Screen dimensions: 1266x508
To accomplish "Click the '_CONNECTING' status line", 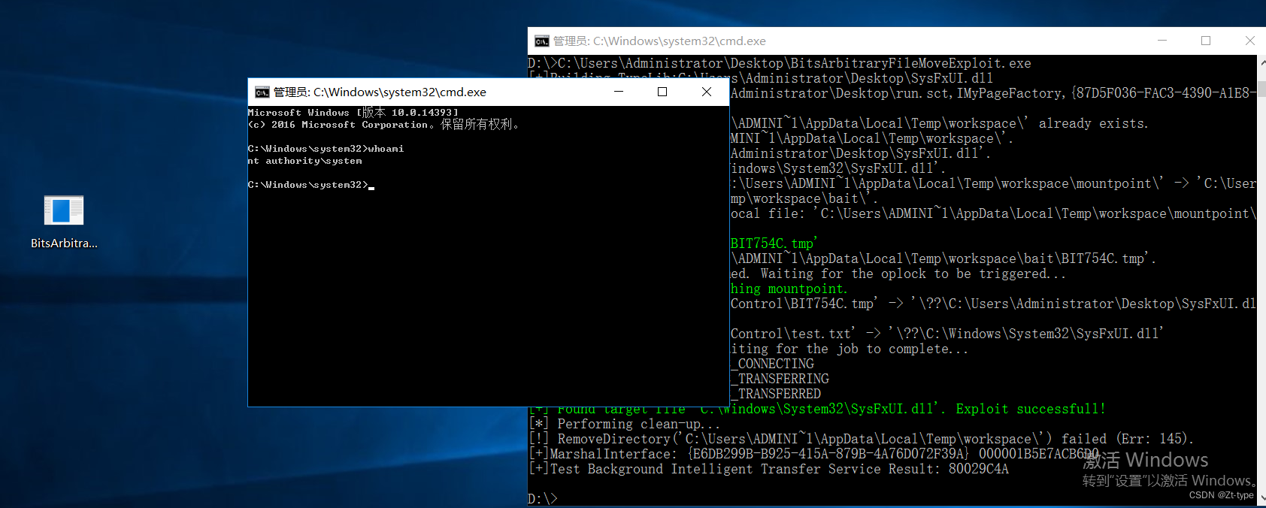I will pyautogui.click(x=772, y=364).
